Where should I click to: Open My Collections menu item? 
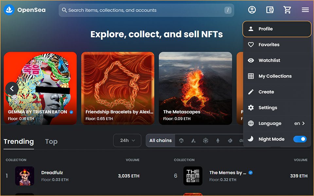pos(277,76)
